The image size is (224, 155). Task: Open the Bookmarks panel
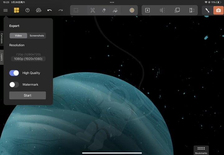(x=201, y=150)
